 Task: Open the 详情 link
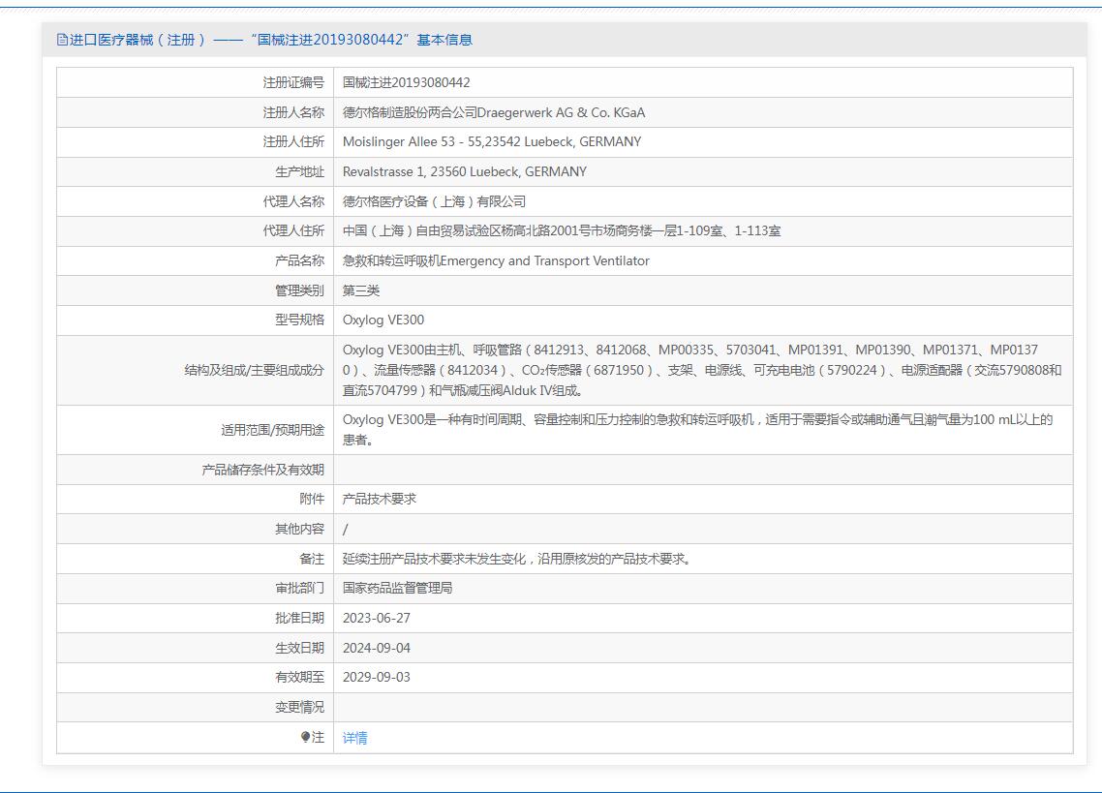pyautogui.click(x=354, y=738)
